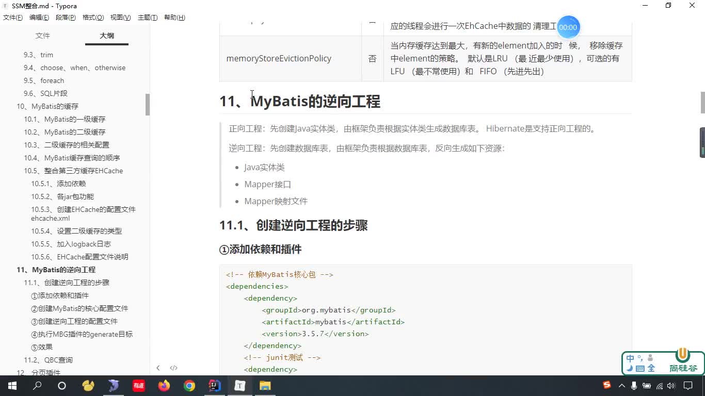The height and width of the screenshot is (396, 705).
Task: Jump to outline item 9.4、choose、when、otherwise
Action: pyautogui.click(x=74, y=68)
